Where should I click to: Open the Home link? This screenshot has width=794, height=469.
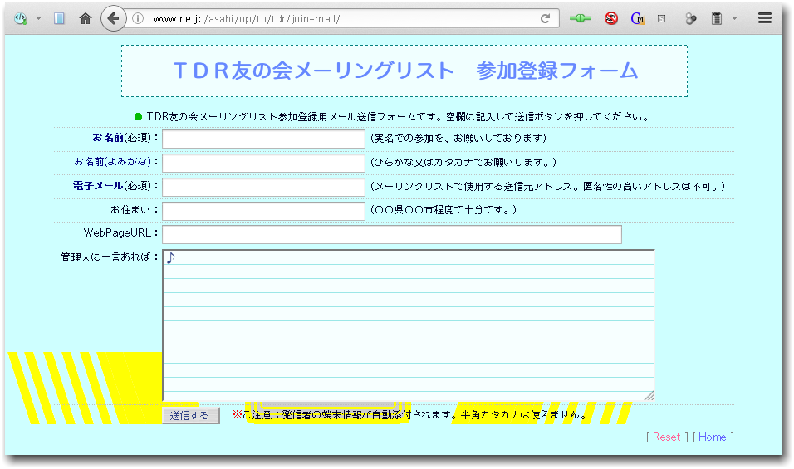click(x=712, y=437)
